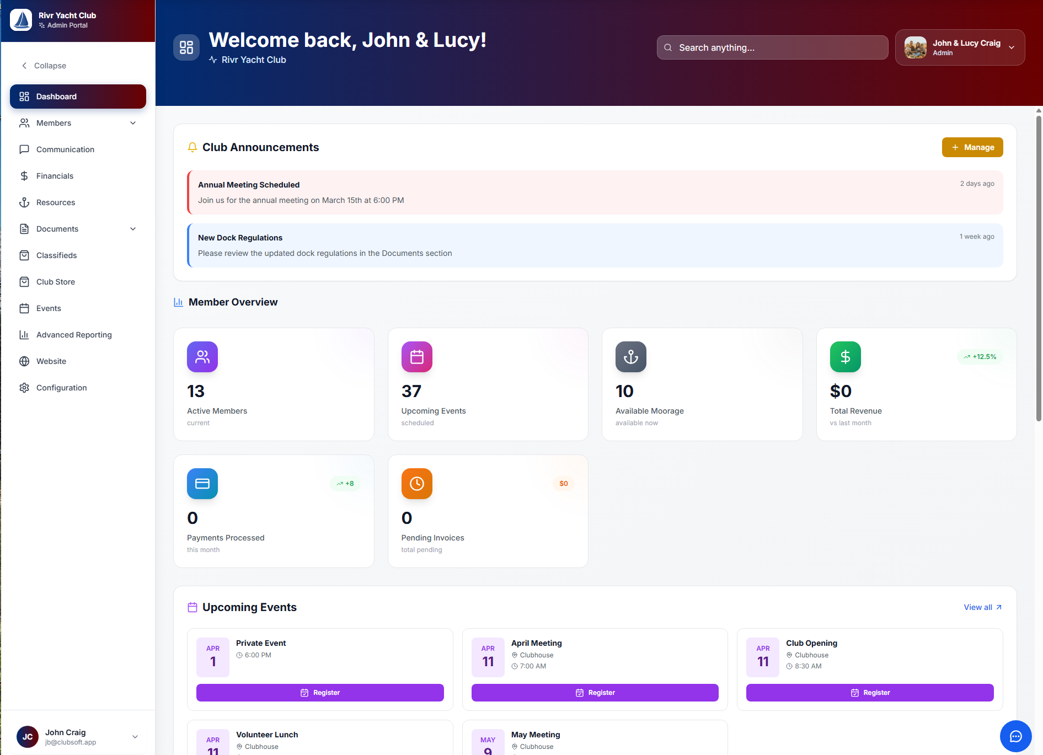Focus the Search anything field
The image size is (1043, 755).
[772, 47]
